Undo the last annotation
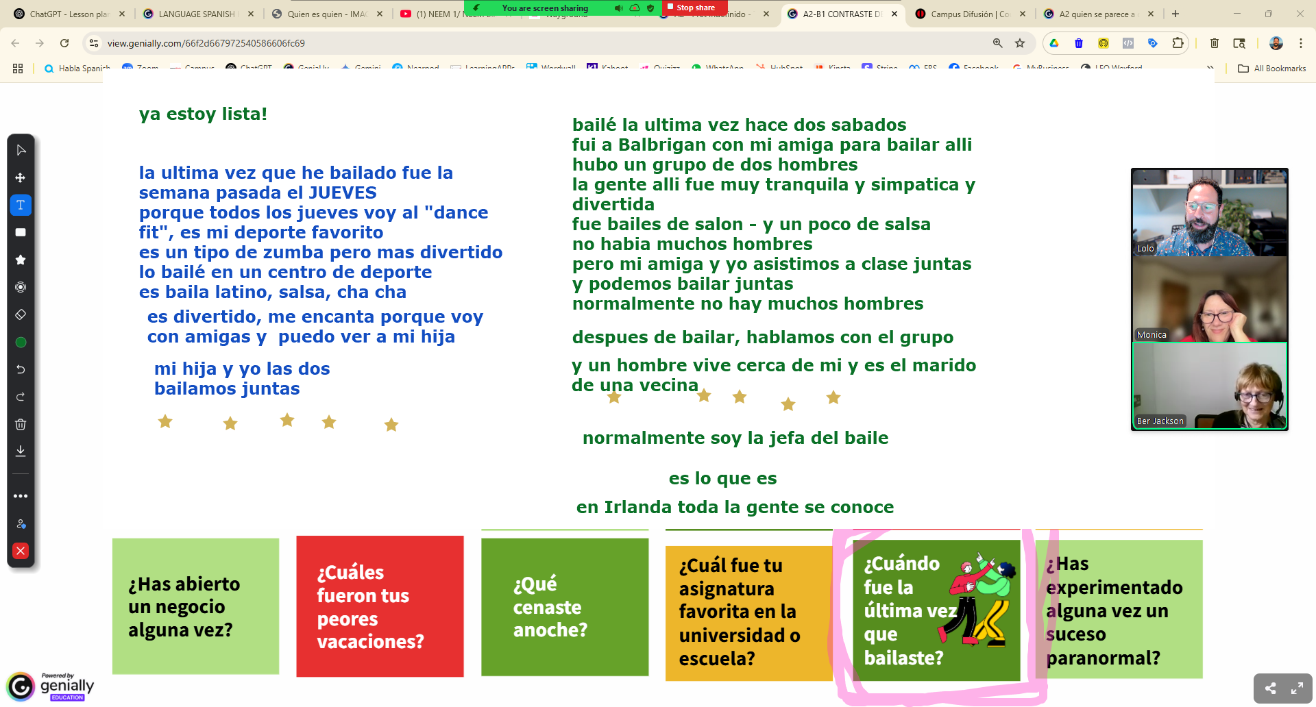The image size is (1316, 707). tap(21, 369)
